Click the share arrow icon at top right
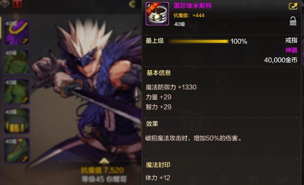The width and height of the screenshot is (304, 185). (x=293, y=6)
